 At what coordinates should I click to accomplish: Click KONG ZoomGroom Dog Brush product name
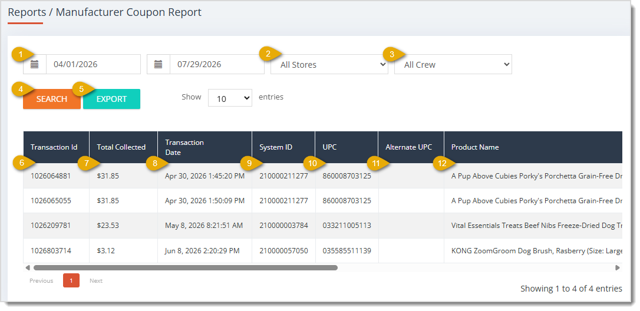coord(537,250)
